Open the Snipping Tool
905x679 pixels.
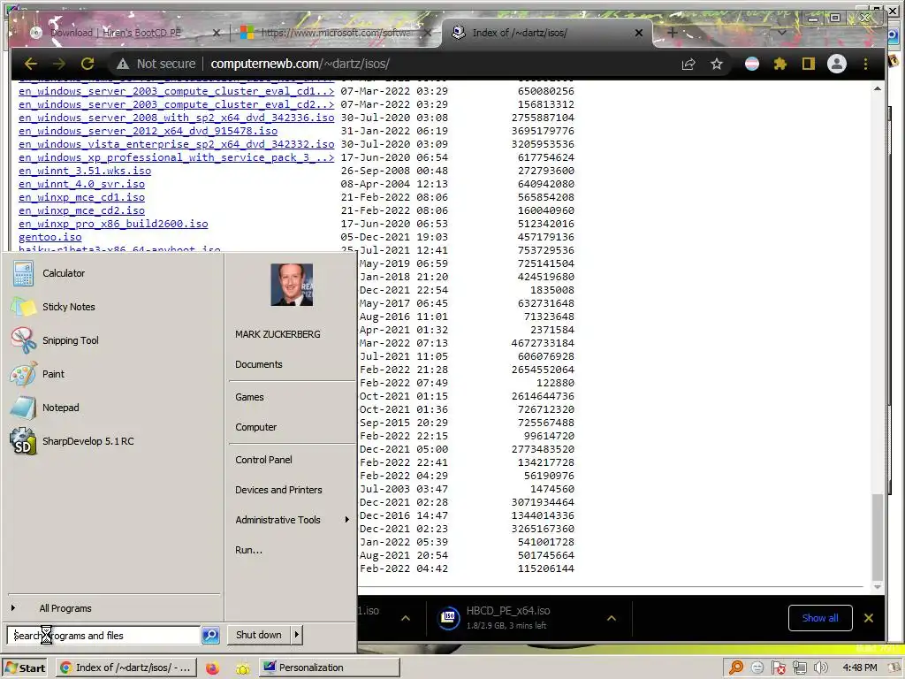(70, 340)
